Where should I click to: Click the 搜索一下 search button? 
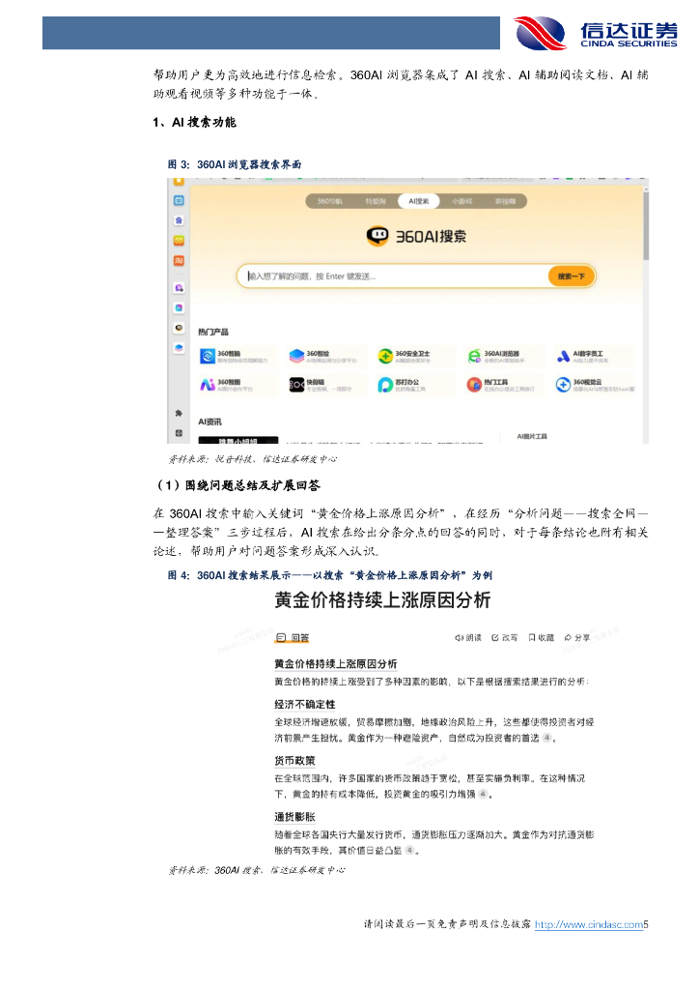tap(571, 277)
